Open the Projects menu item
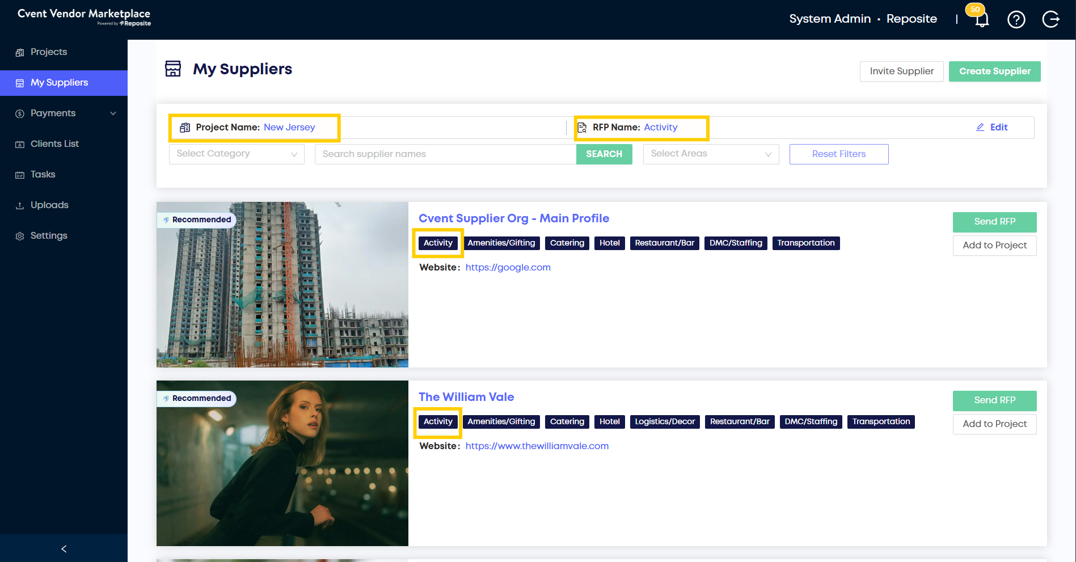 coord(64,52)
